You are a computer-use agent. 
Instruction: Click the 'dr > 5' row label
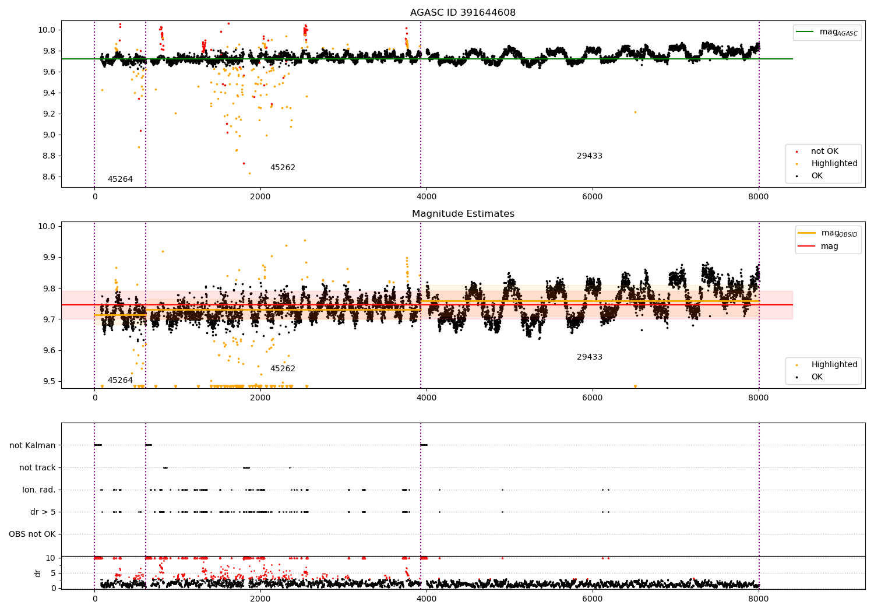(x=43, y=512)
